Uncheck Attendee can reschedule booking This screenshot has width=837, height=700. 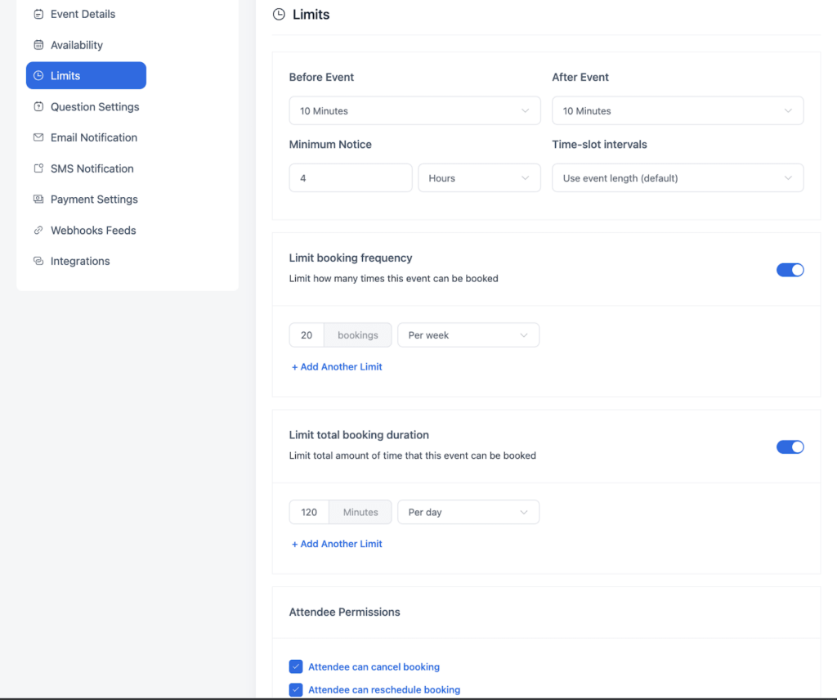(295, 689)
